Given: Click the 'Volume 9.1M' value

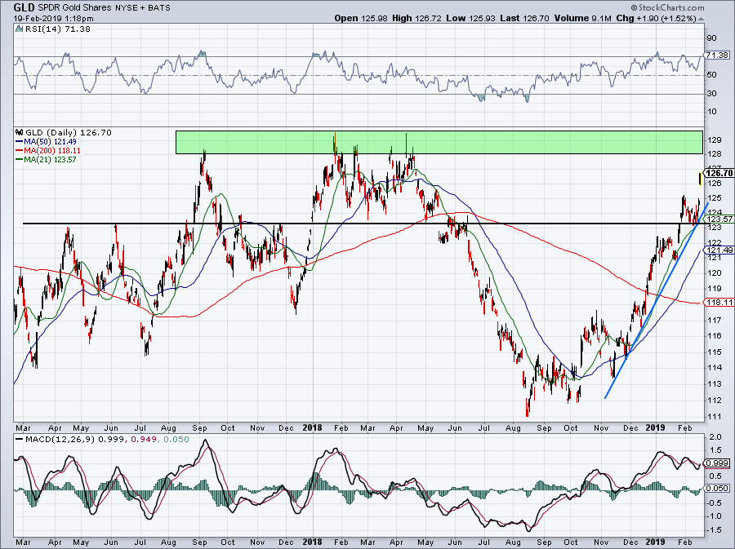Looking at the screenshot, I should (x=582, y=18).
